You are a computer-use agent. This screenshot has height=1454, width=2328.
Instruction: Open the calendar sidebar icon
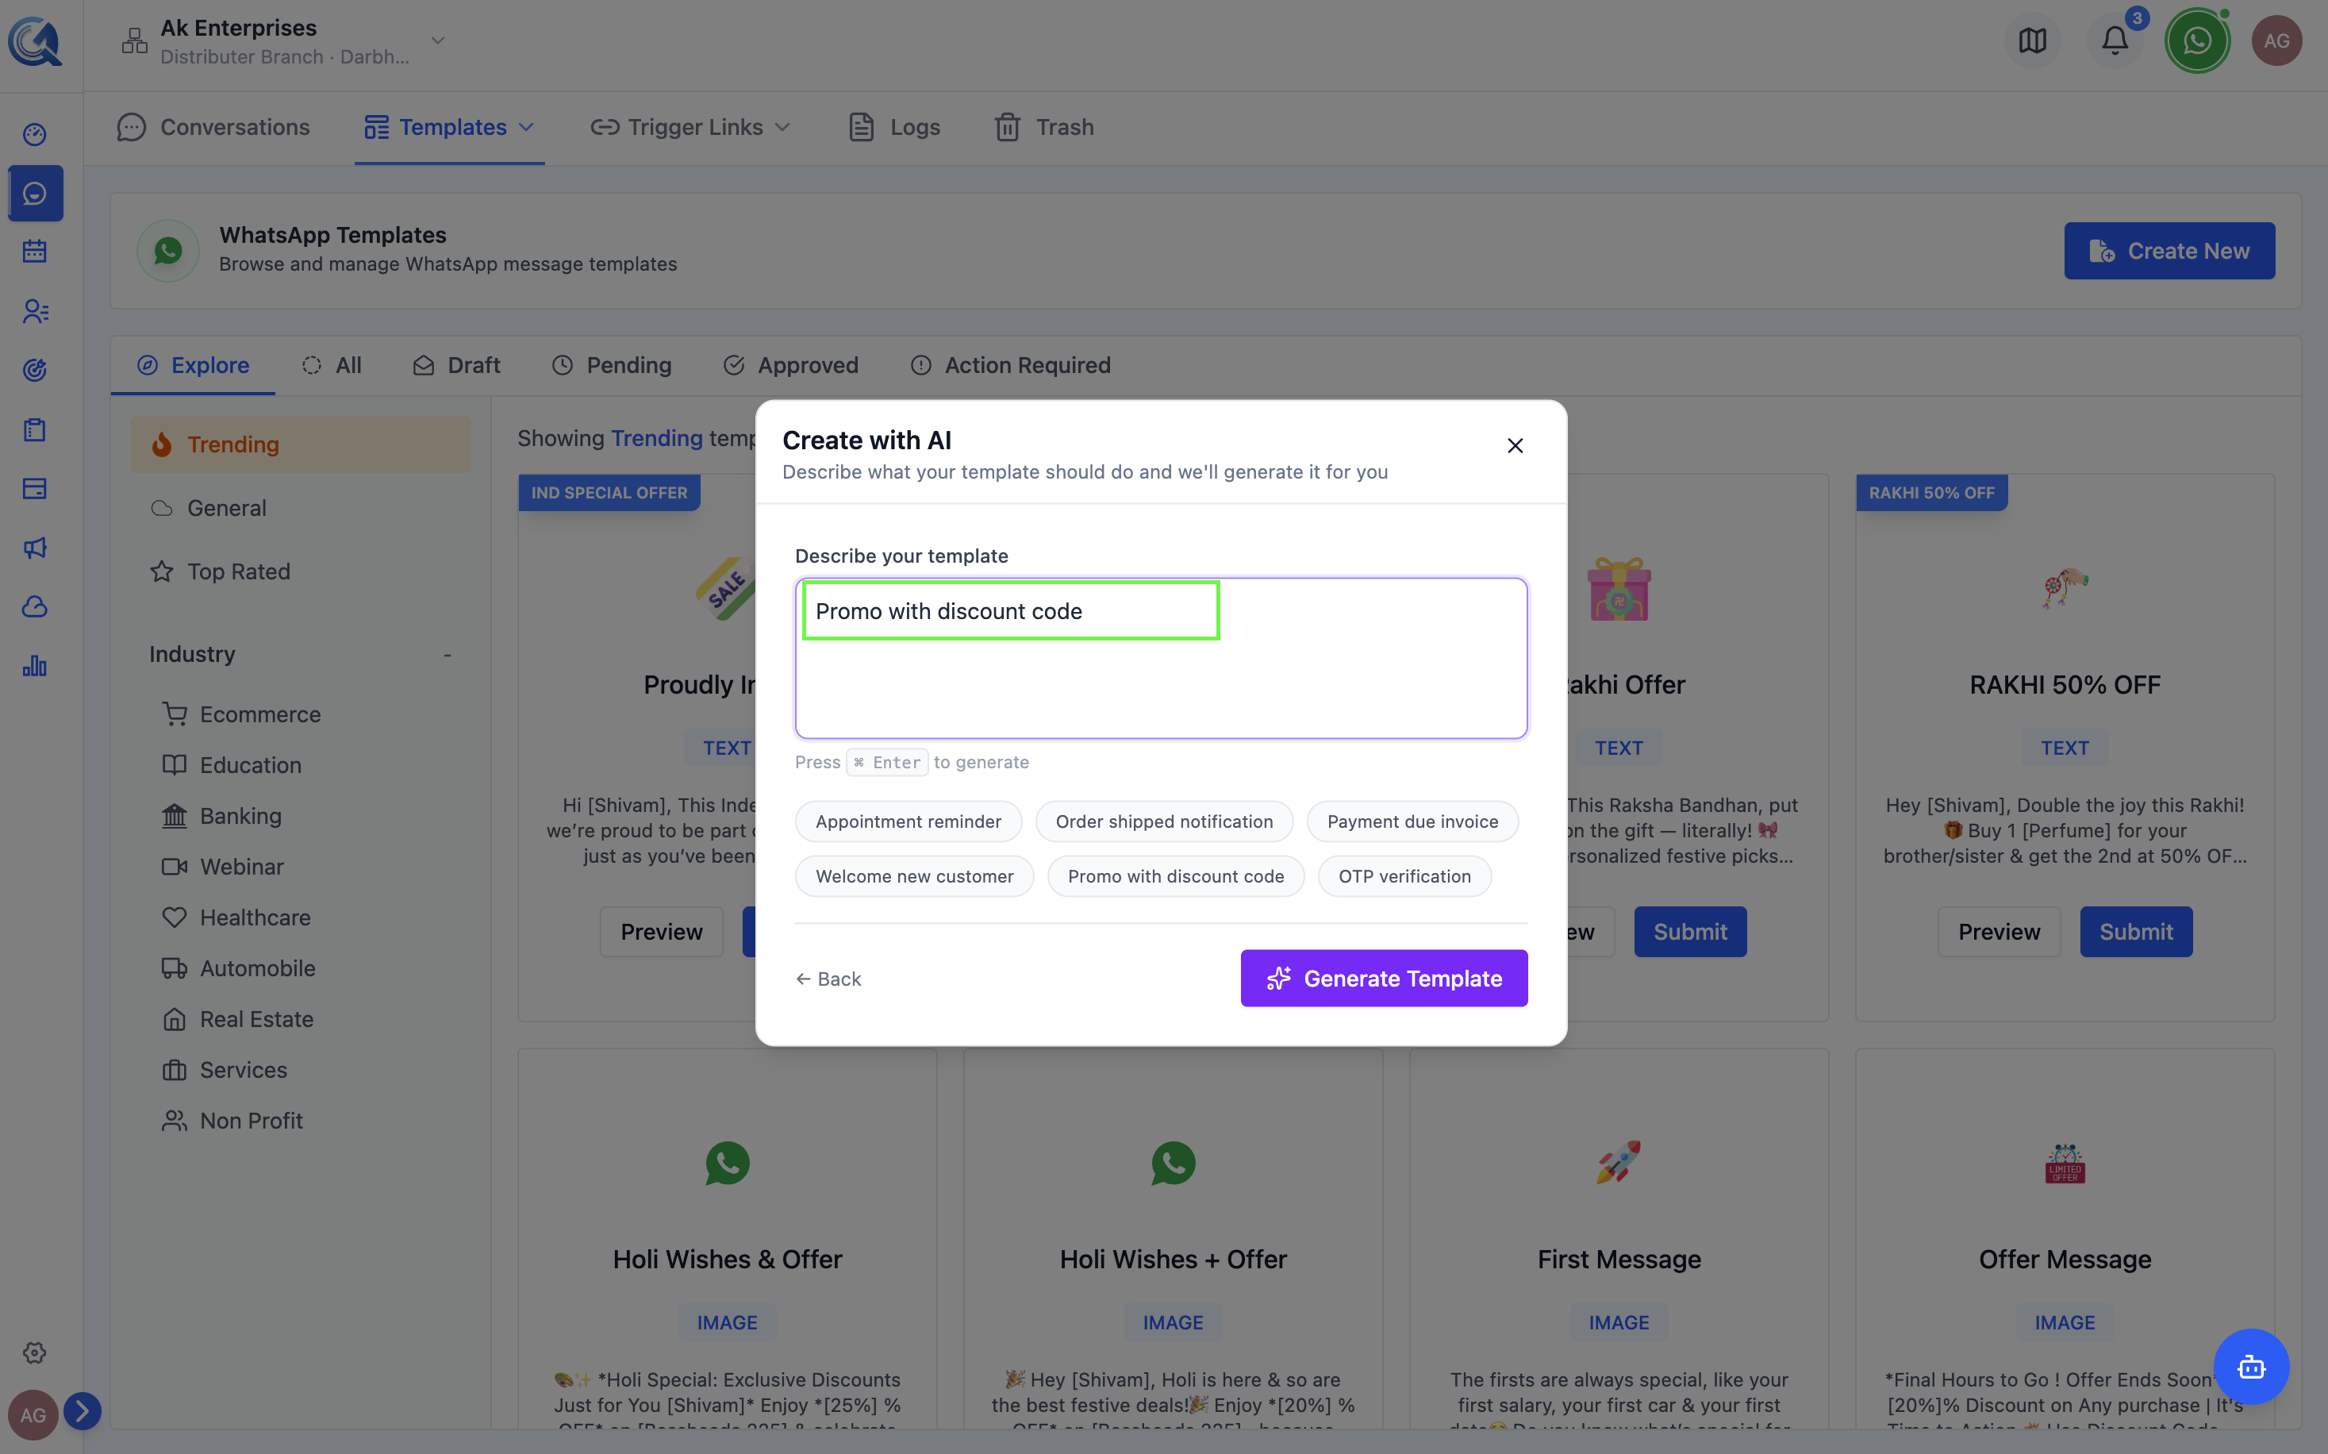[35, 251]
